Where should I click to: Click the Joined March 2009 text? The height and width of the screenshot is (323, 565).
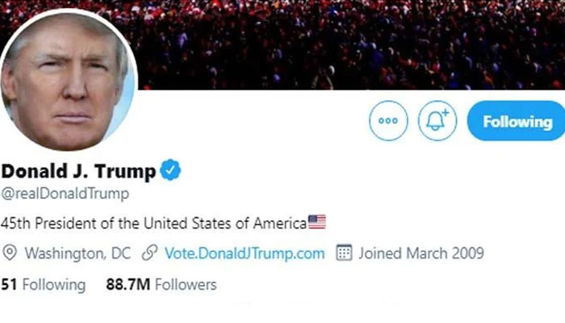point(421,254)
